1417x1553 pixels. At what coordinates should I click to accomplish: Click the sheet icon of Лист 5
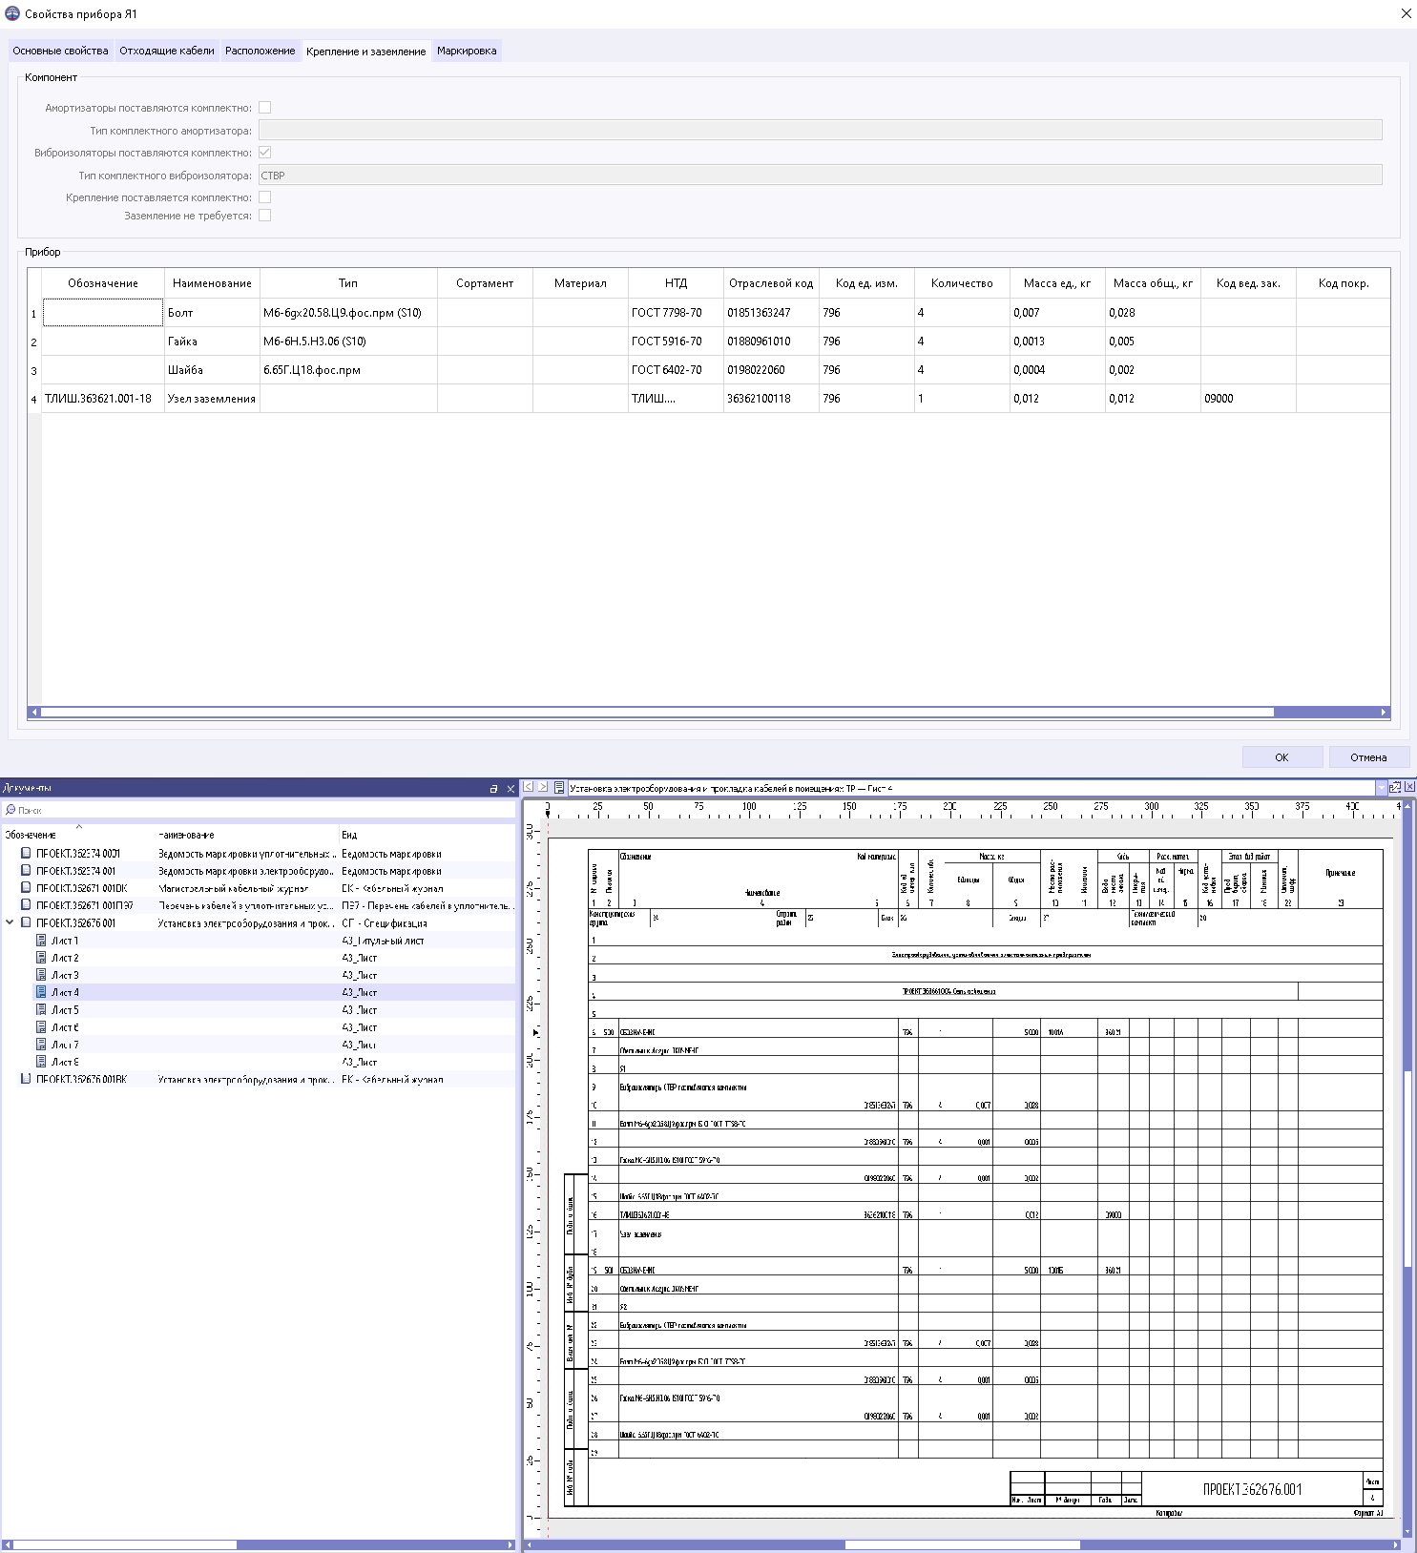point(41,1009)
